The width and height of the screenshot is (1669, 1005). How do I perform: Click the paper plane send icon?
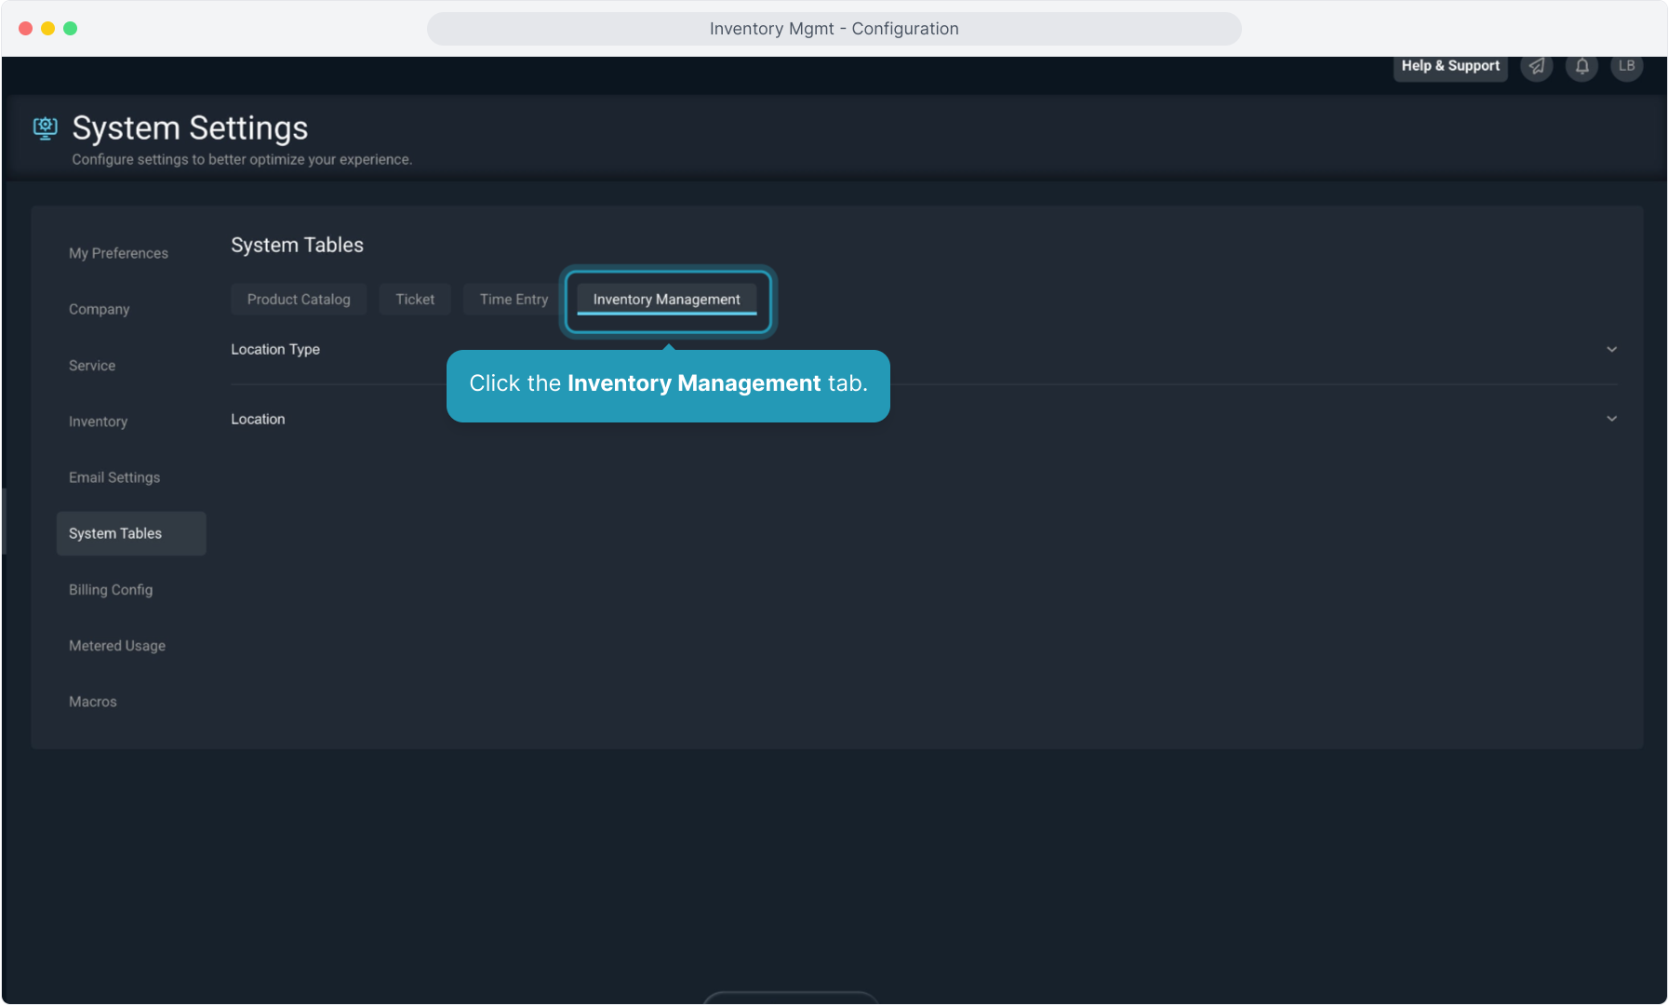1537,66
